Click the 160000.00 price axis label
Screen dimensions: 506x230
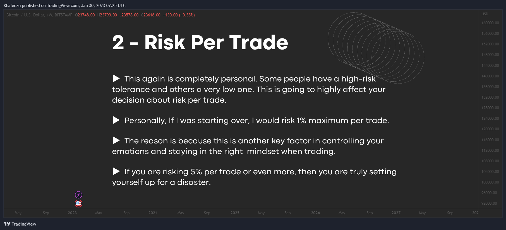(x=490, y=23)
